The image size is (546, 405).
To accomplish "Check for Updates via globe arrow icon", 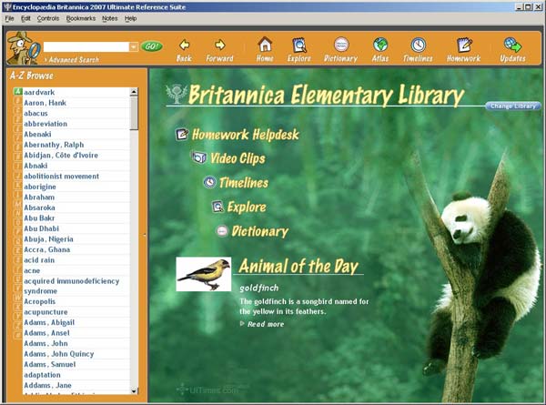I will [512, 45].
